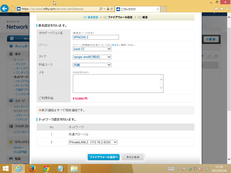Click the Windows Start button
The height and width of the screenshot is (173, 231).
pos(5,168)
